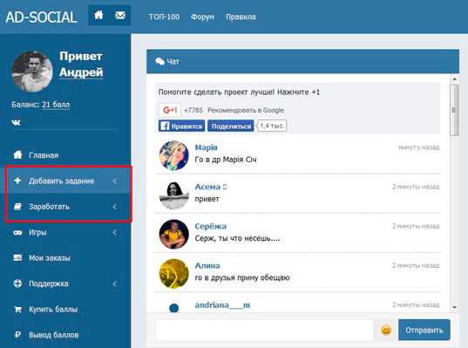Click the Facebook Нравится button
The height and width of the screenshot is (348, 468).
click(182, 126)
